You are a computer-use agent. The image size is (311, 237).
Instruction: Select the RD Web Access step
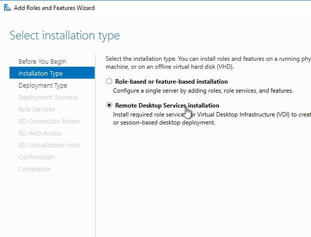40,133
